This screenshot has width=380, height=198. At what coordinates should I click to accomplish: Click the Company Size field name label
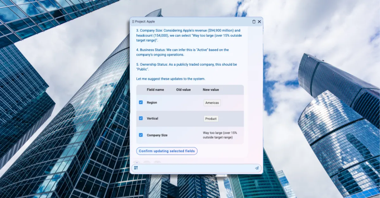pyautogui.click(x=157, y=135)
